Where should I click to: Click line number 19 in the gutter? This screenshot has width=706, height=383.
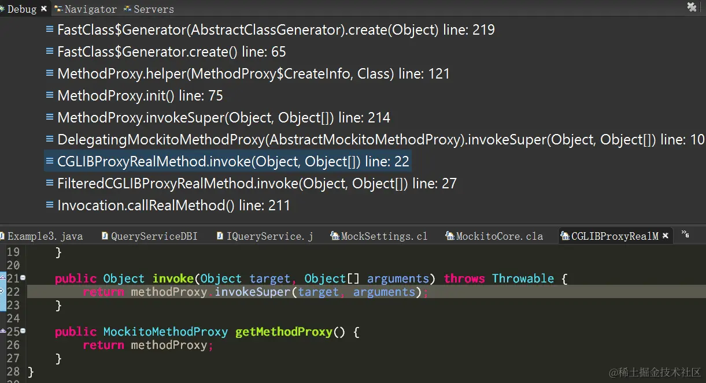(x=13, y=252)
